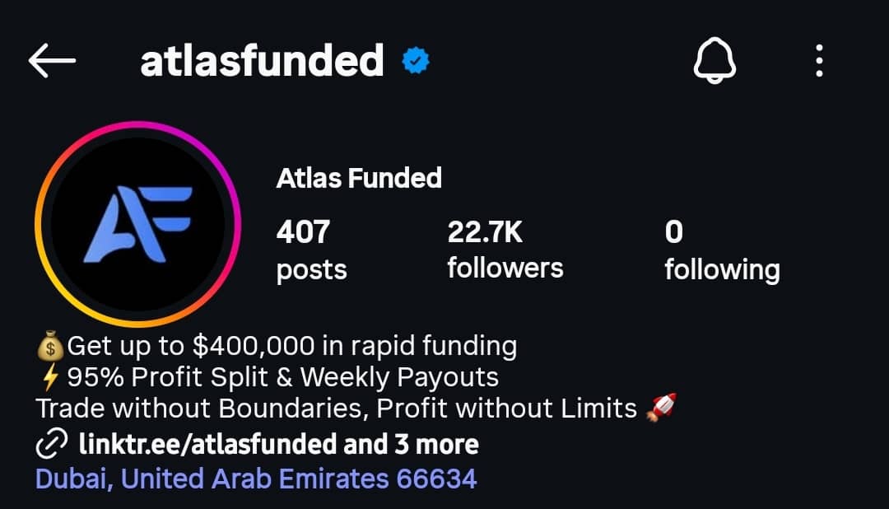
Task: Click the money bag emoji
Action: [x=50, y=346]
